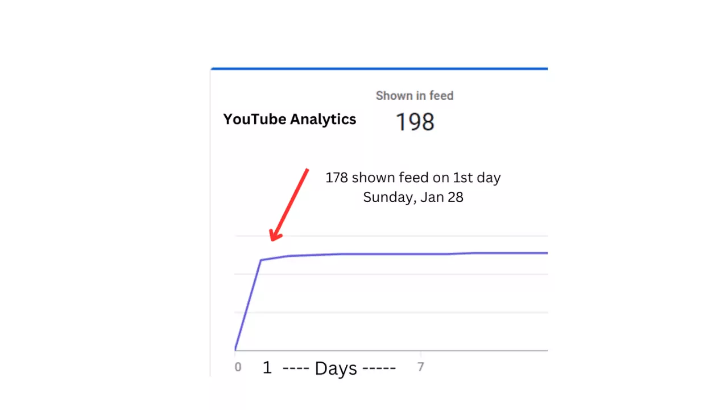Image resolution: width=728 pixels, height=410 pixels.
Task: Click the x-axis label 7
Action: 420,367
